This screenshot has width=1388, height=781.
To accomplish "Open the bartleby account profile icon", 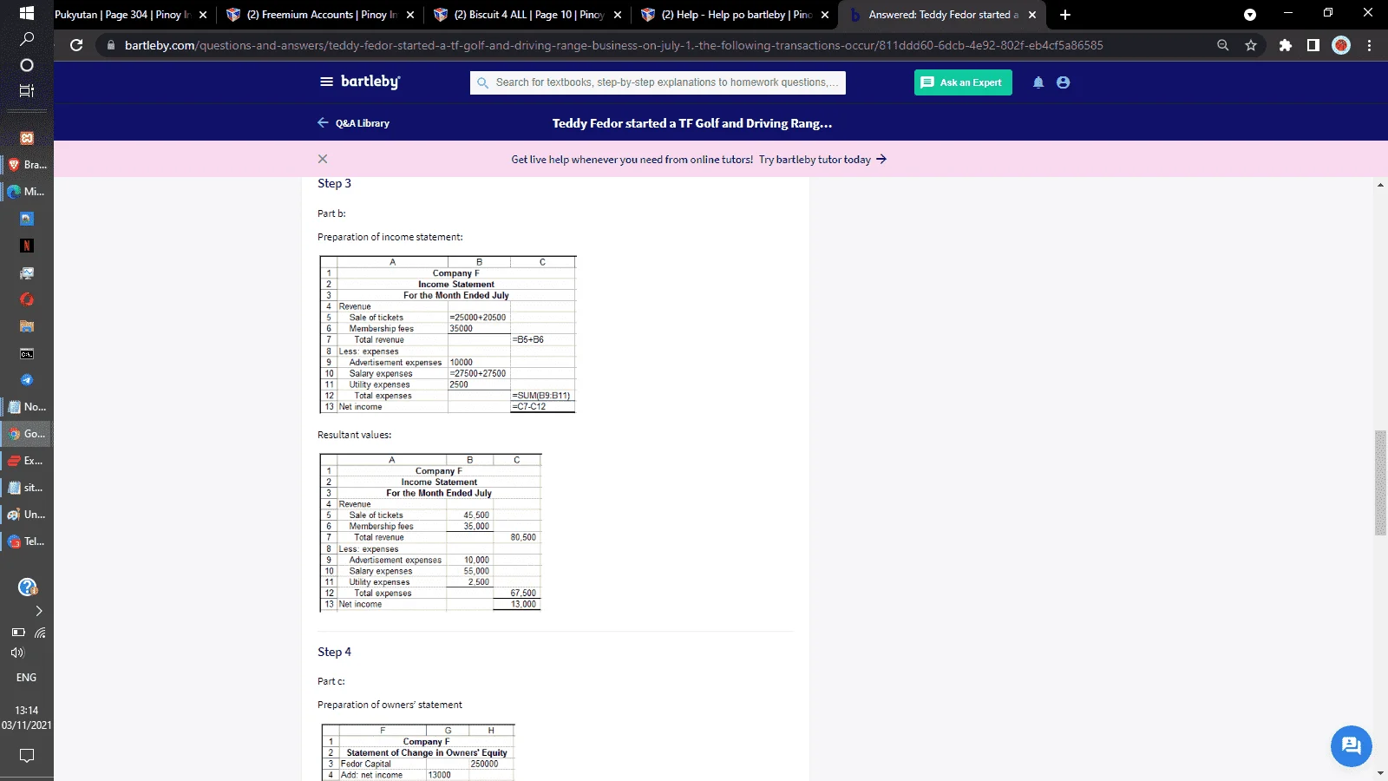I will click(1064, 82).
